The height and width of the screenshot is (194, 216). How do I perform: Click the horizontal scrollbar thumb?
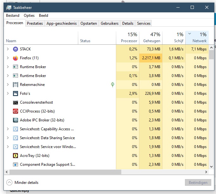tap(65, 172)
